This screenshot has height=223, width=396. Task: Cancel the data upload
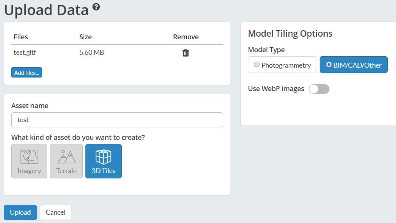56,212
